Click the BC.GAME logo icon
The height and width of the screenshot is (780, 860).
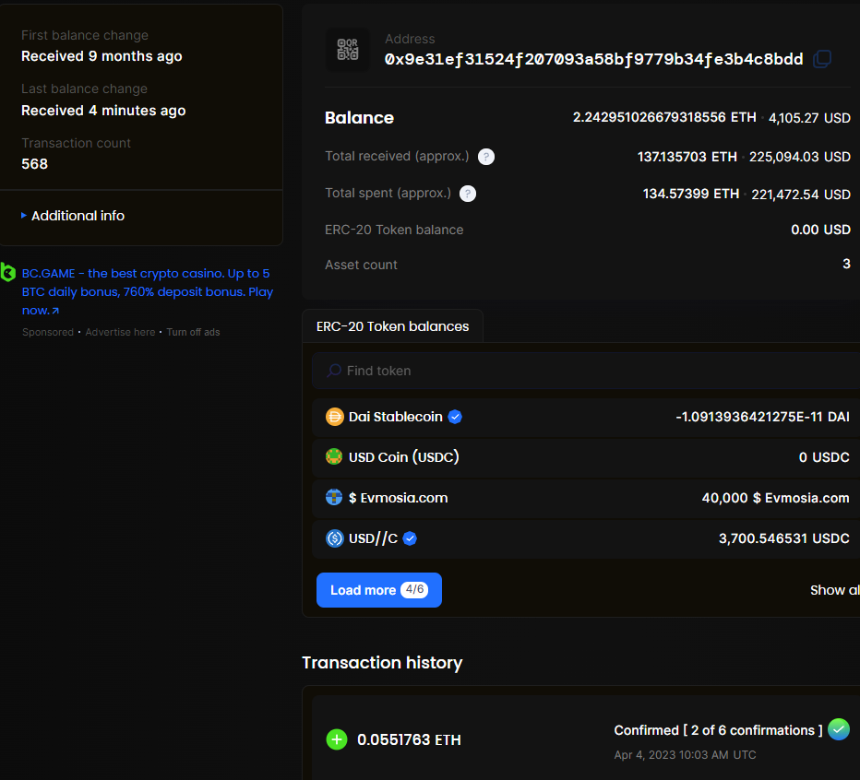8,272
